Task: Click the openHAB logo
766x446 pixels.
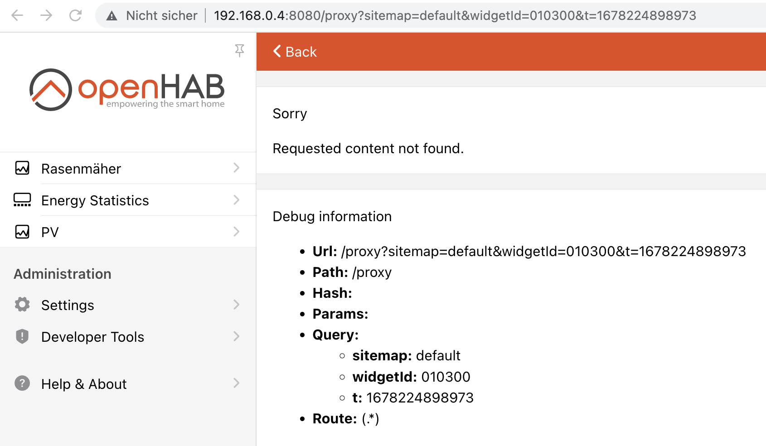Action: [x=127, y=89]
